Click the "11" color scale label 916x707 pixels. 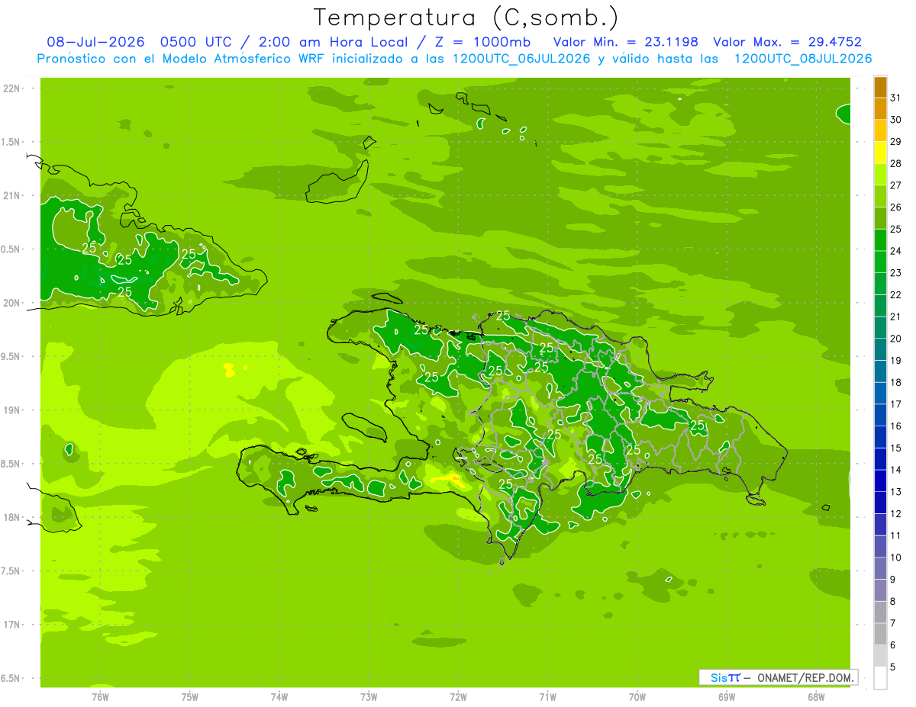pos(896,536)
